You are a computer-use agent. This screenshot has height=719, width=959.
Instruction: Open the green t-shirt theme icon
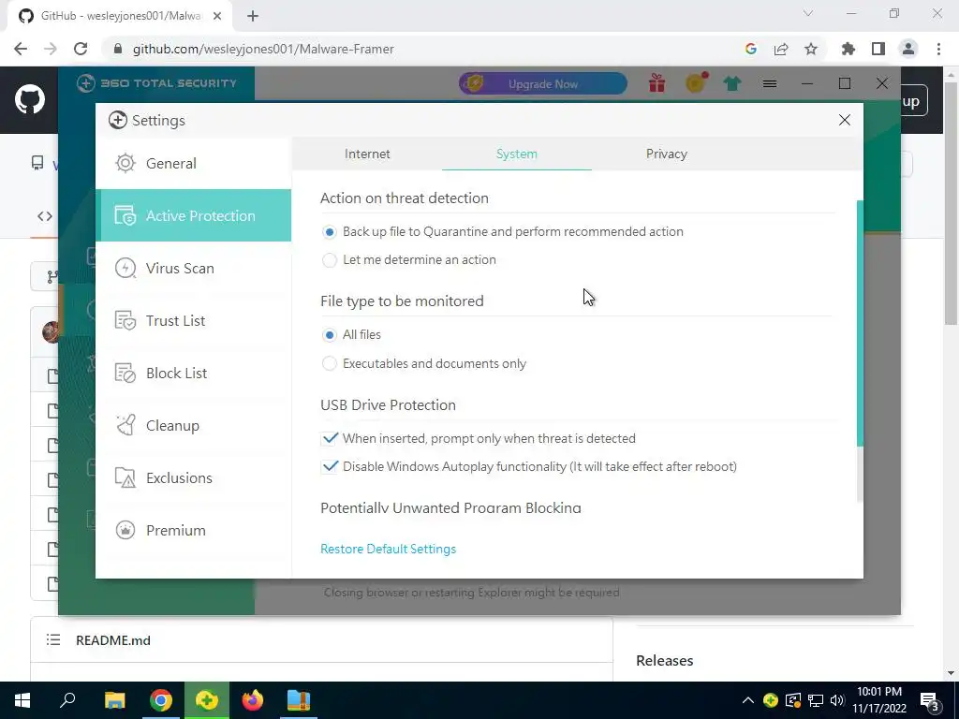click(732, 83)
